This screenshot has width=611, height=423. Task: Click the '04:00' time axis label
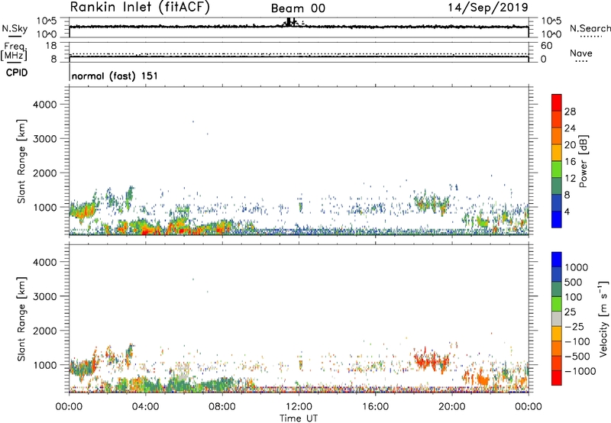coord(145,407)
